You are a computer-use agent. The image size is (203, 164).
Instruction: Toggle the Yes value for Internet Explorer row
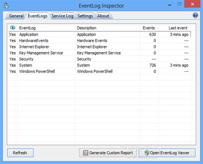[x=12, y=47]
